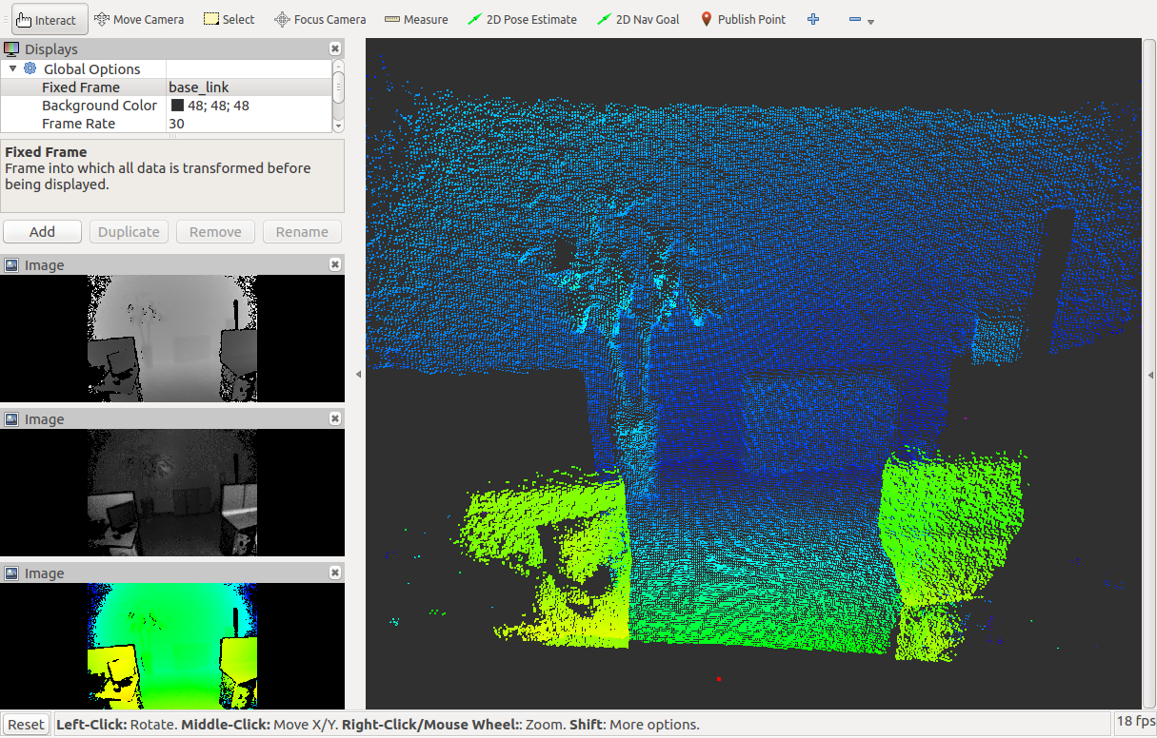Click the Publish Point tool
This screenshot has width=1157, height=738.
pyautogui.click(x=743, y=19)
